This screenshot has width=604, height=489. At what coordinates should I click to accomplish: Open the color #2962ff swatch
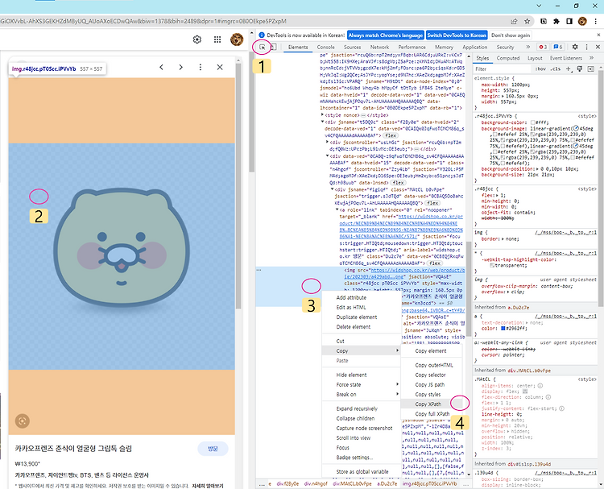click(x=503, y=329)
